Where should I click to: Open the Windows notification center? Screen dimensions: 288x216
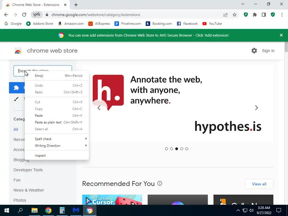pos(279,210)
